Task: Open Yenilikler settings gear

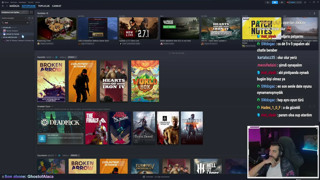Action: tap(47, 13)
